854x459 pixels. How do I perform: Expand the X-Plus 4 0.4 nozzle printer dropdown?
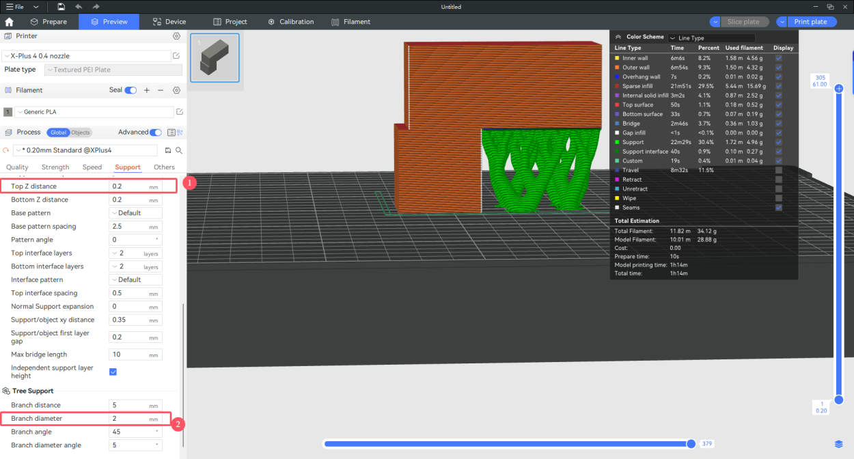[86, 56]
